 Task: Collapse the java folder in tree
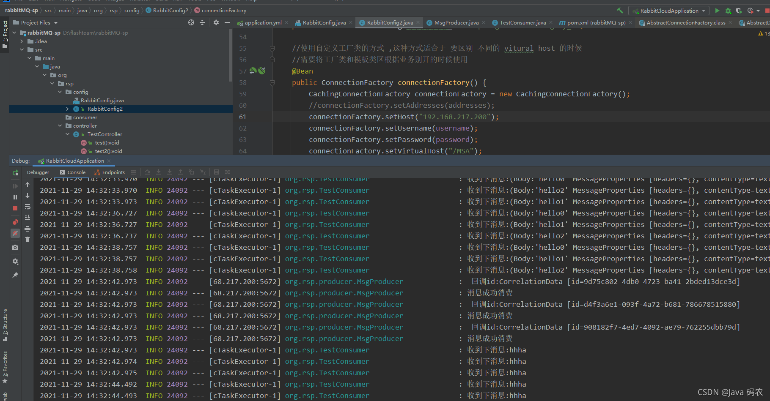(x=37, y=66)
